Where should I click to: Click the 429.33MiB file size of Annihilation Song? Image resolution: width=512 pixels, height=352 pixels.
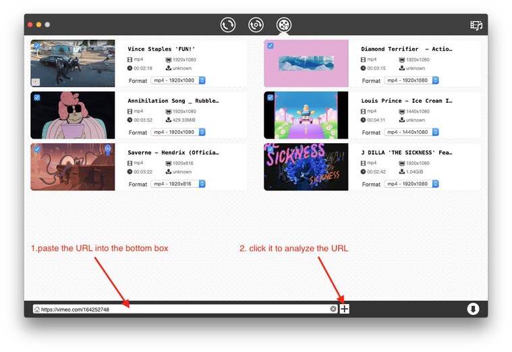pyautogui.click(x=184, y=120)
